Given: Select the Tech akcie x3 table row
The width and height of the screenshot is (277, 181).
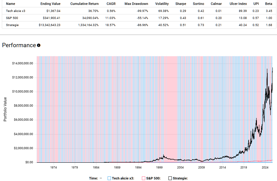Looking at the screenshot, I should click(15, 11).
